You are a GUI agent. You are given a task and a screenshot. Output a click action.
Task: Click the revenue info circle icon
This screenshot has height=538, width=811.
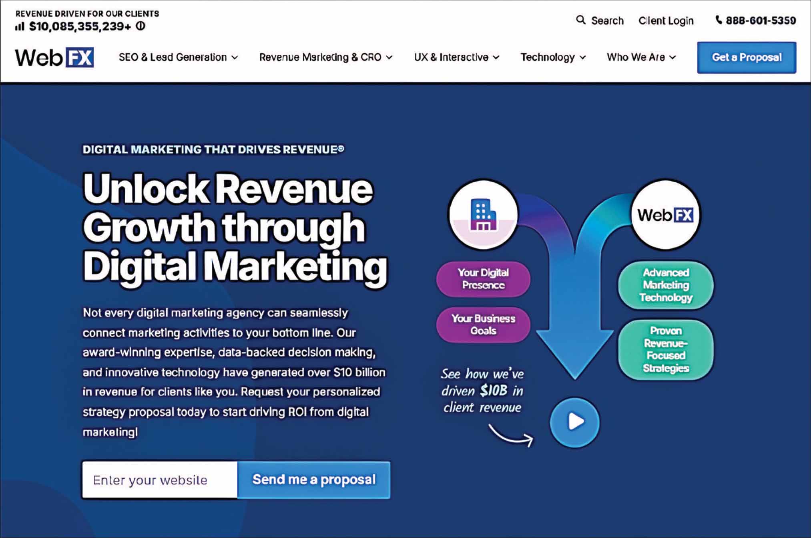click(x=141, y=26)
